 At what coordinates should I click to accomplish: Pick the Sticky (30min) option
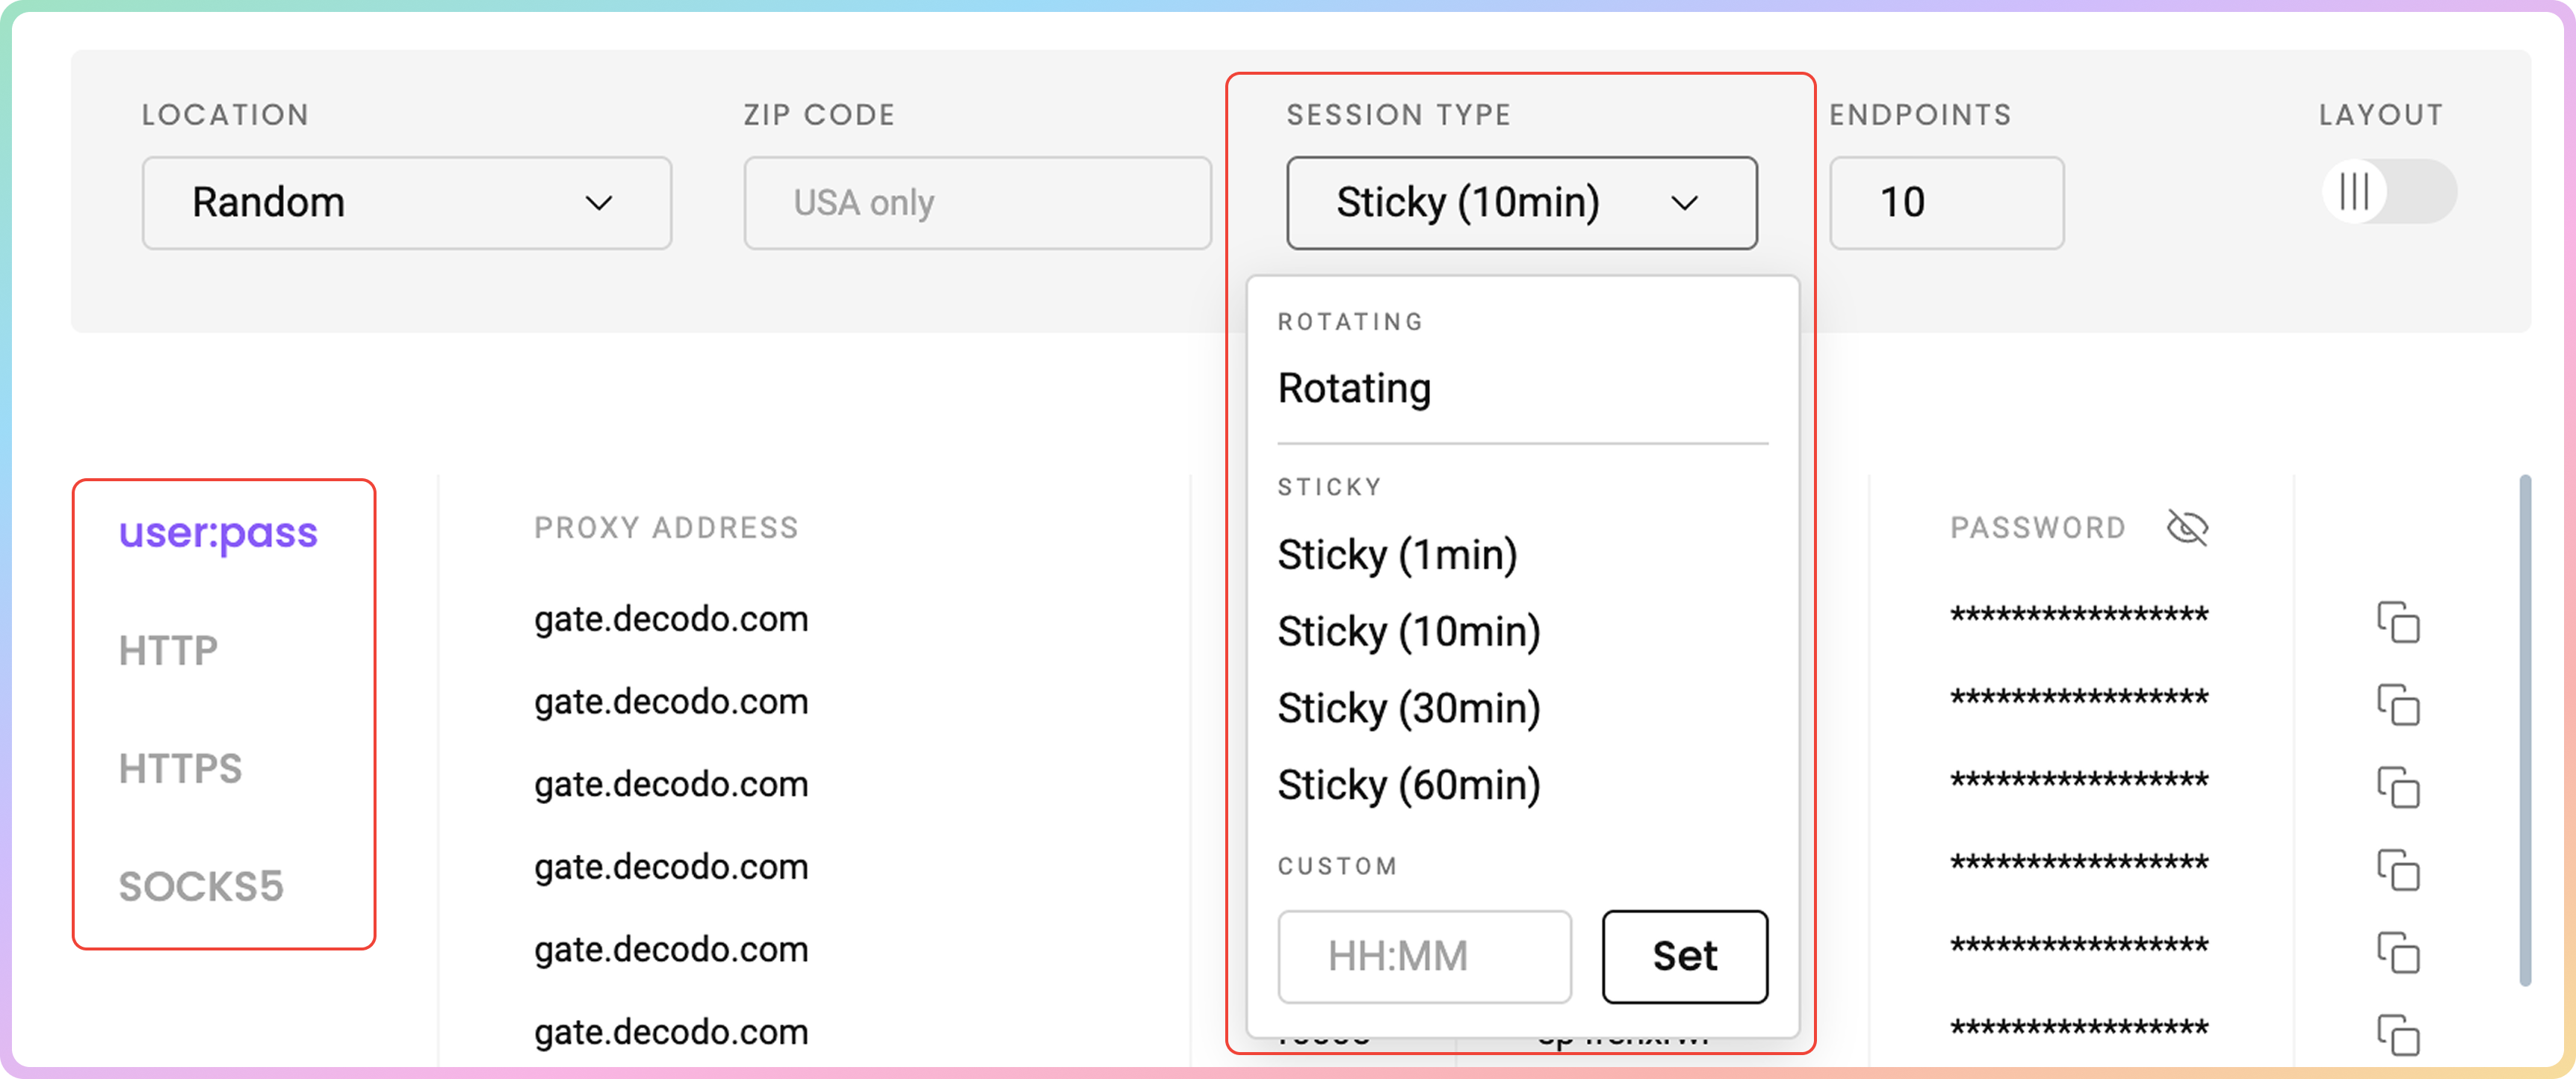1408,708
